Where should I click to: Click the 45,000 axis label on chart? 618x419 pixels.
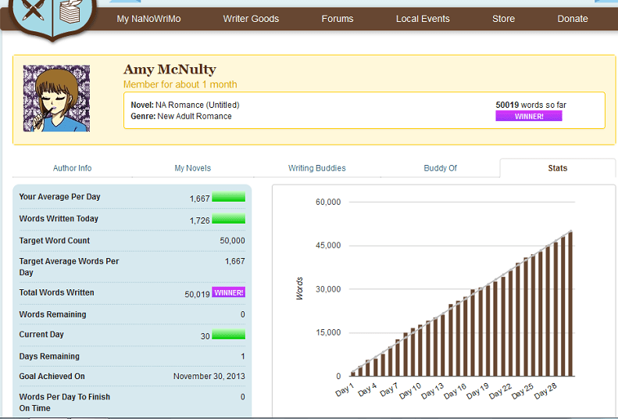pos(328,245)
